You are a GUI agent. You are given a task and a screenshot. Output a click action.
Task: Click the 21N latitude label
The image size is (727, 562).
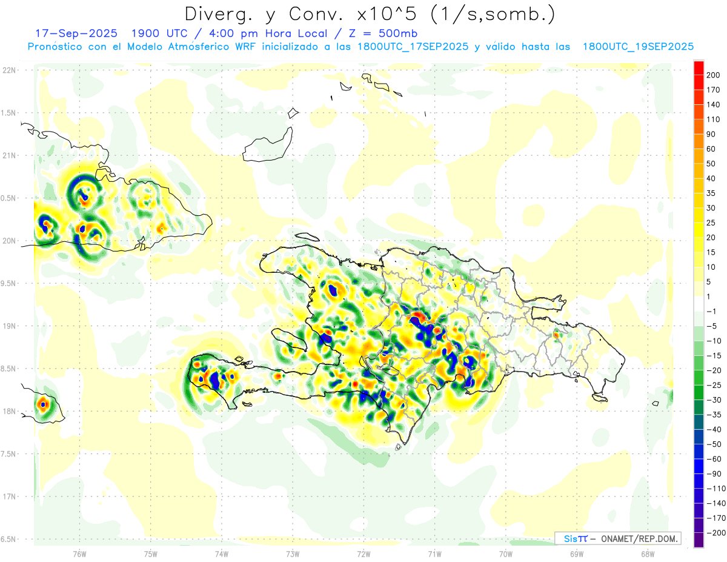(9, 155)
